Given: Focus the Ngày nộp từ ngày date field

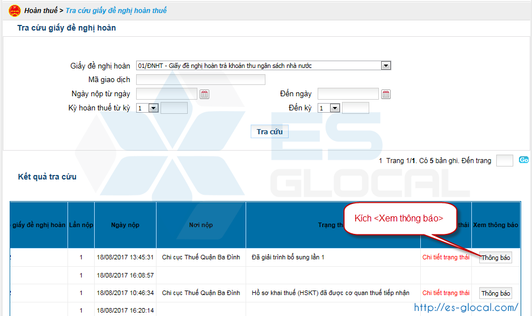Looking at the screenshot, I should (x=167, y=94).
